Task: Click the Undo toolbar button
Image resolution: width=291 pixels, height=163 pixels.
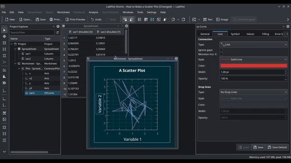Action: (96, 19)
